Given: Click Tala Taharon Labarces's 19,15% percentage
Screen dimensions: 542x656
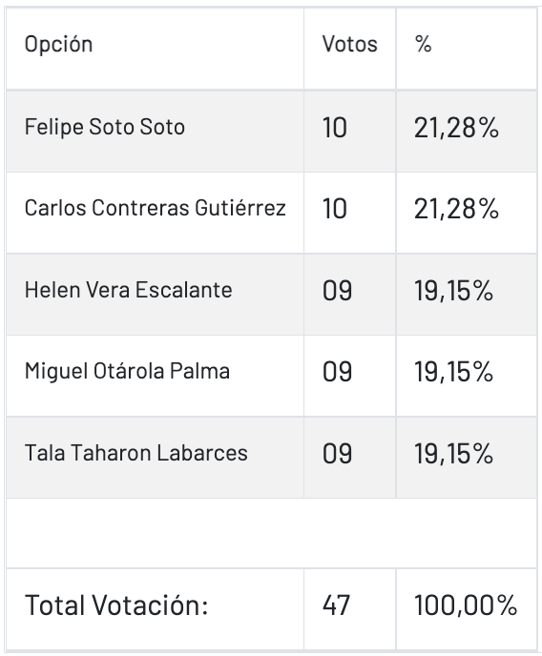Looking at the screenshot, I should tap(453, 454).
